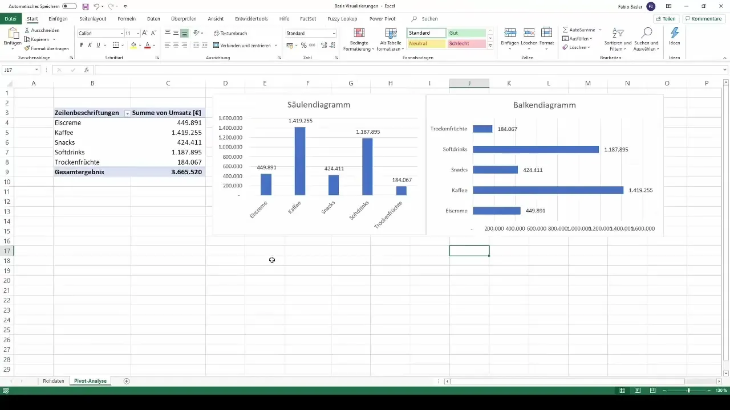This screenshot has width=730, height=410.
Task: Click the formula bar input
Action: [411, 70]
